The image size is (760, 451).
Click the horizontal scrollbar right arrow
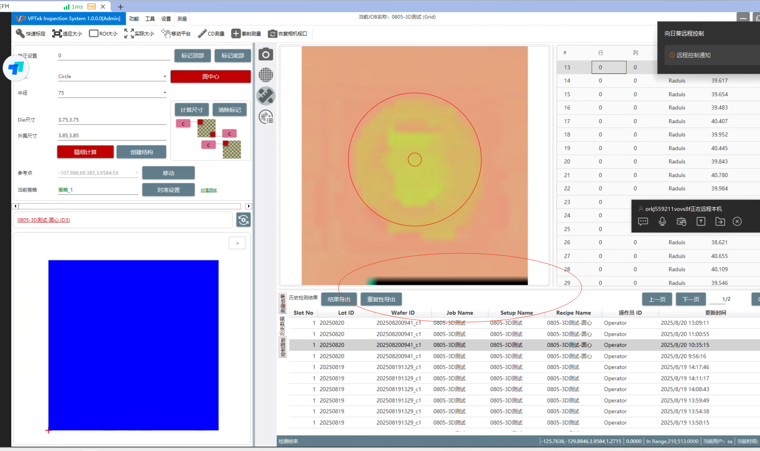pos(249,206)
